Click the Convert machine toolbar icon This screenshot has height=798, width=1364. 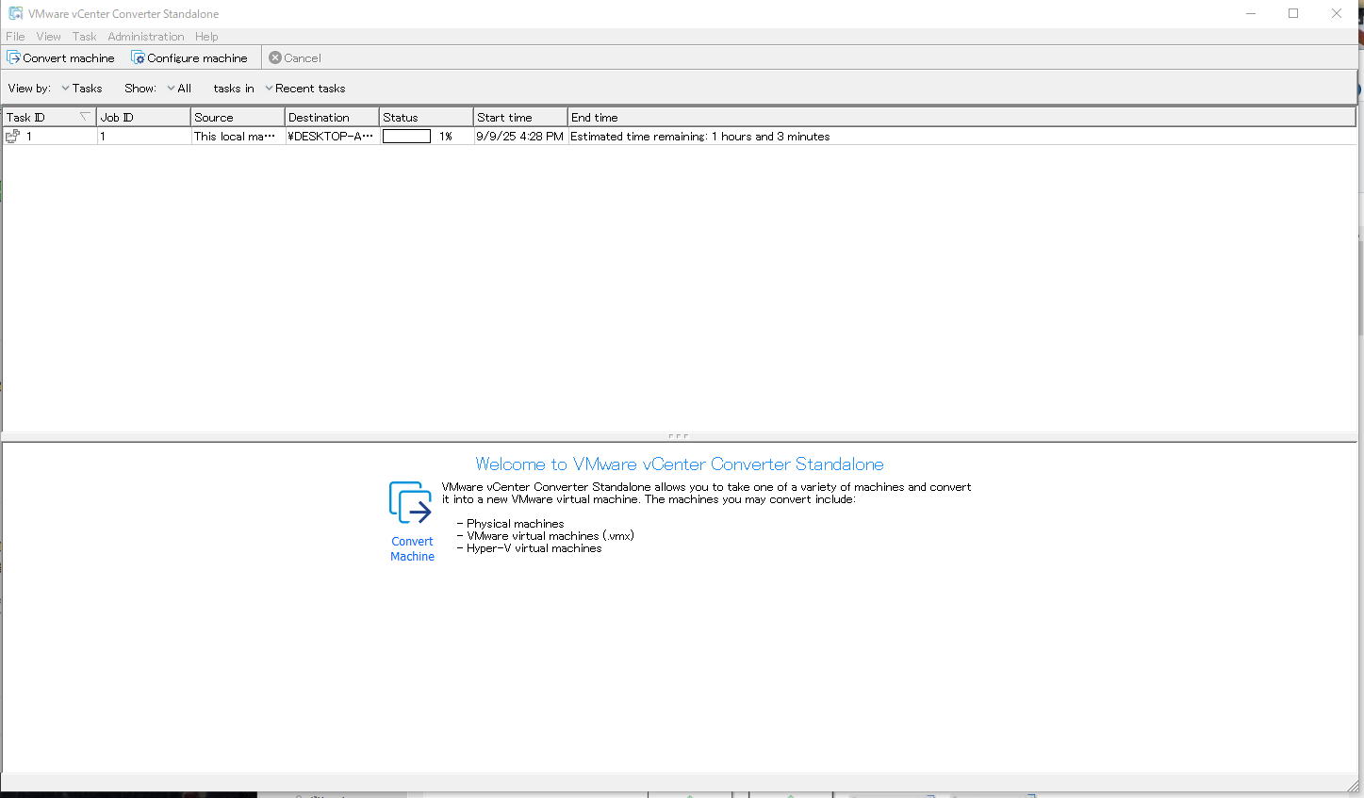click(14, 57)
